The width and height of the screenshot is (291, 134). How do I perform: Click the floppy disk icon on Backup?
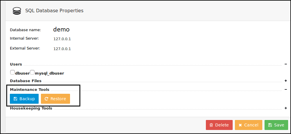click(x=15, y=99)
